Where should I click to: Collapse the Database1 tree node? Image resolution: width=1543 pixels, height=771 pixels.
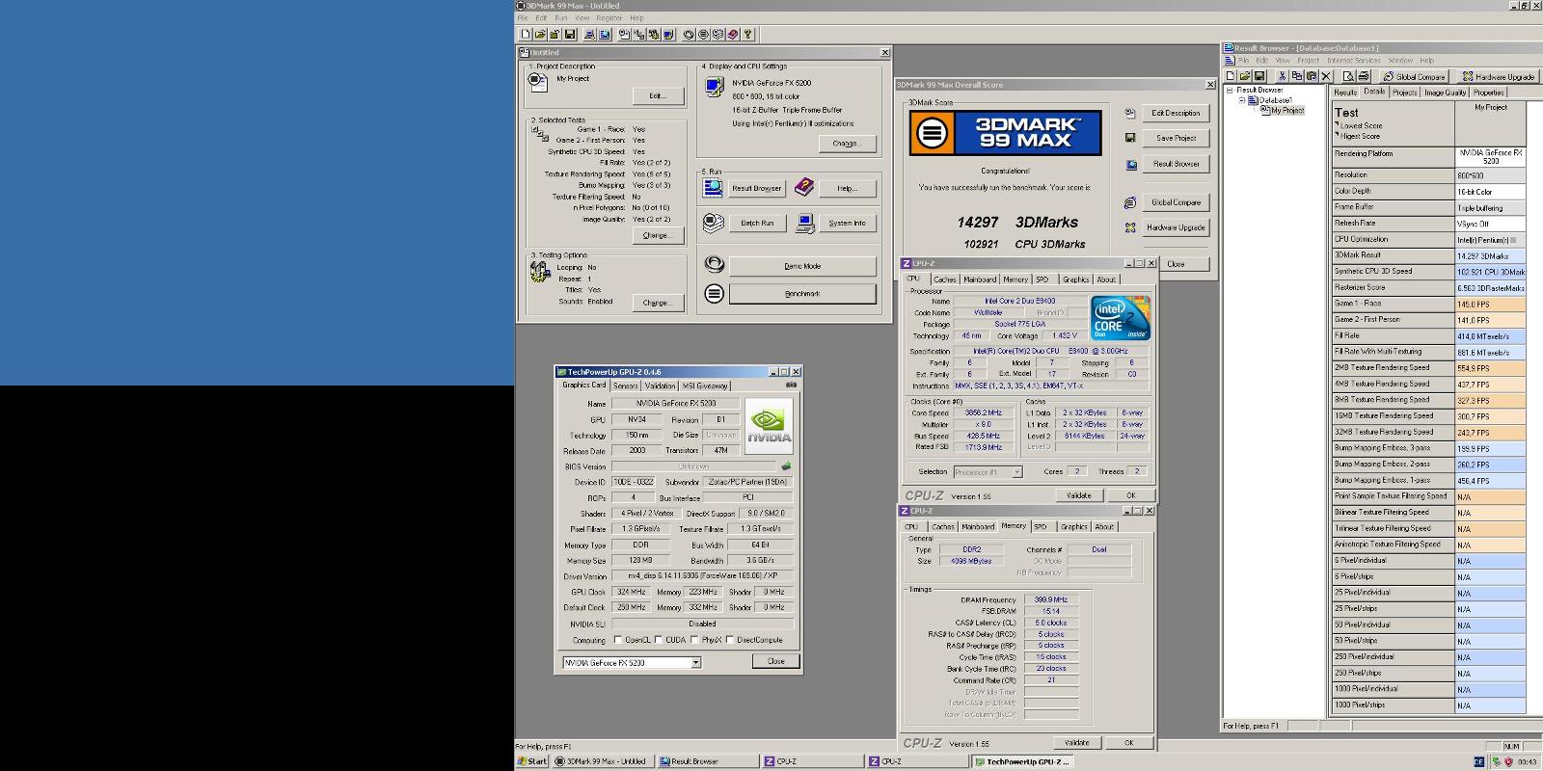[x=1242, y=100]
